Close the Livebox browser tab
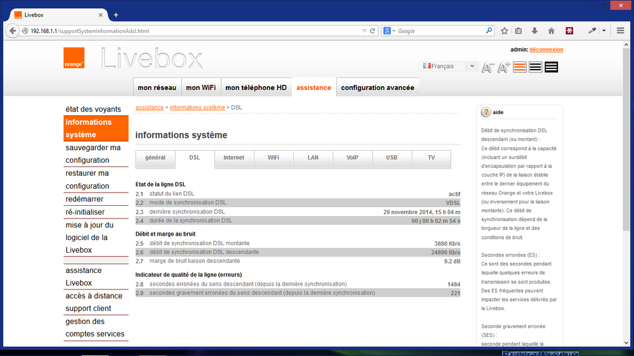Image resolution: width=634 pixels, height=356 pixels. tap(101, 15)
